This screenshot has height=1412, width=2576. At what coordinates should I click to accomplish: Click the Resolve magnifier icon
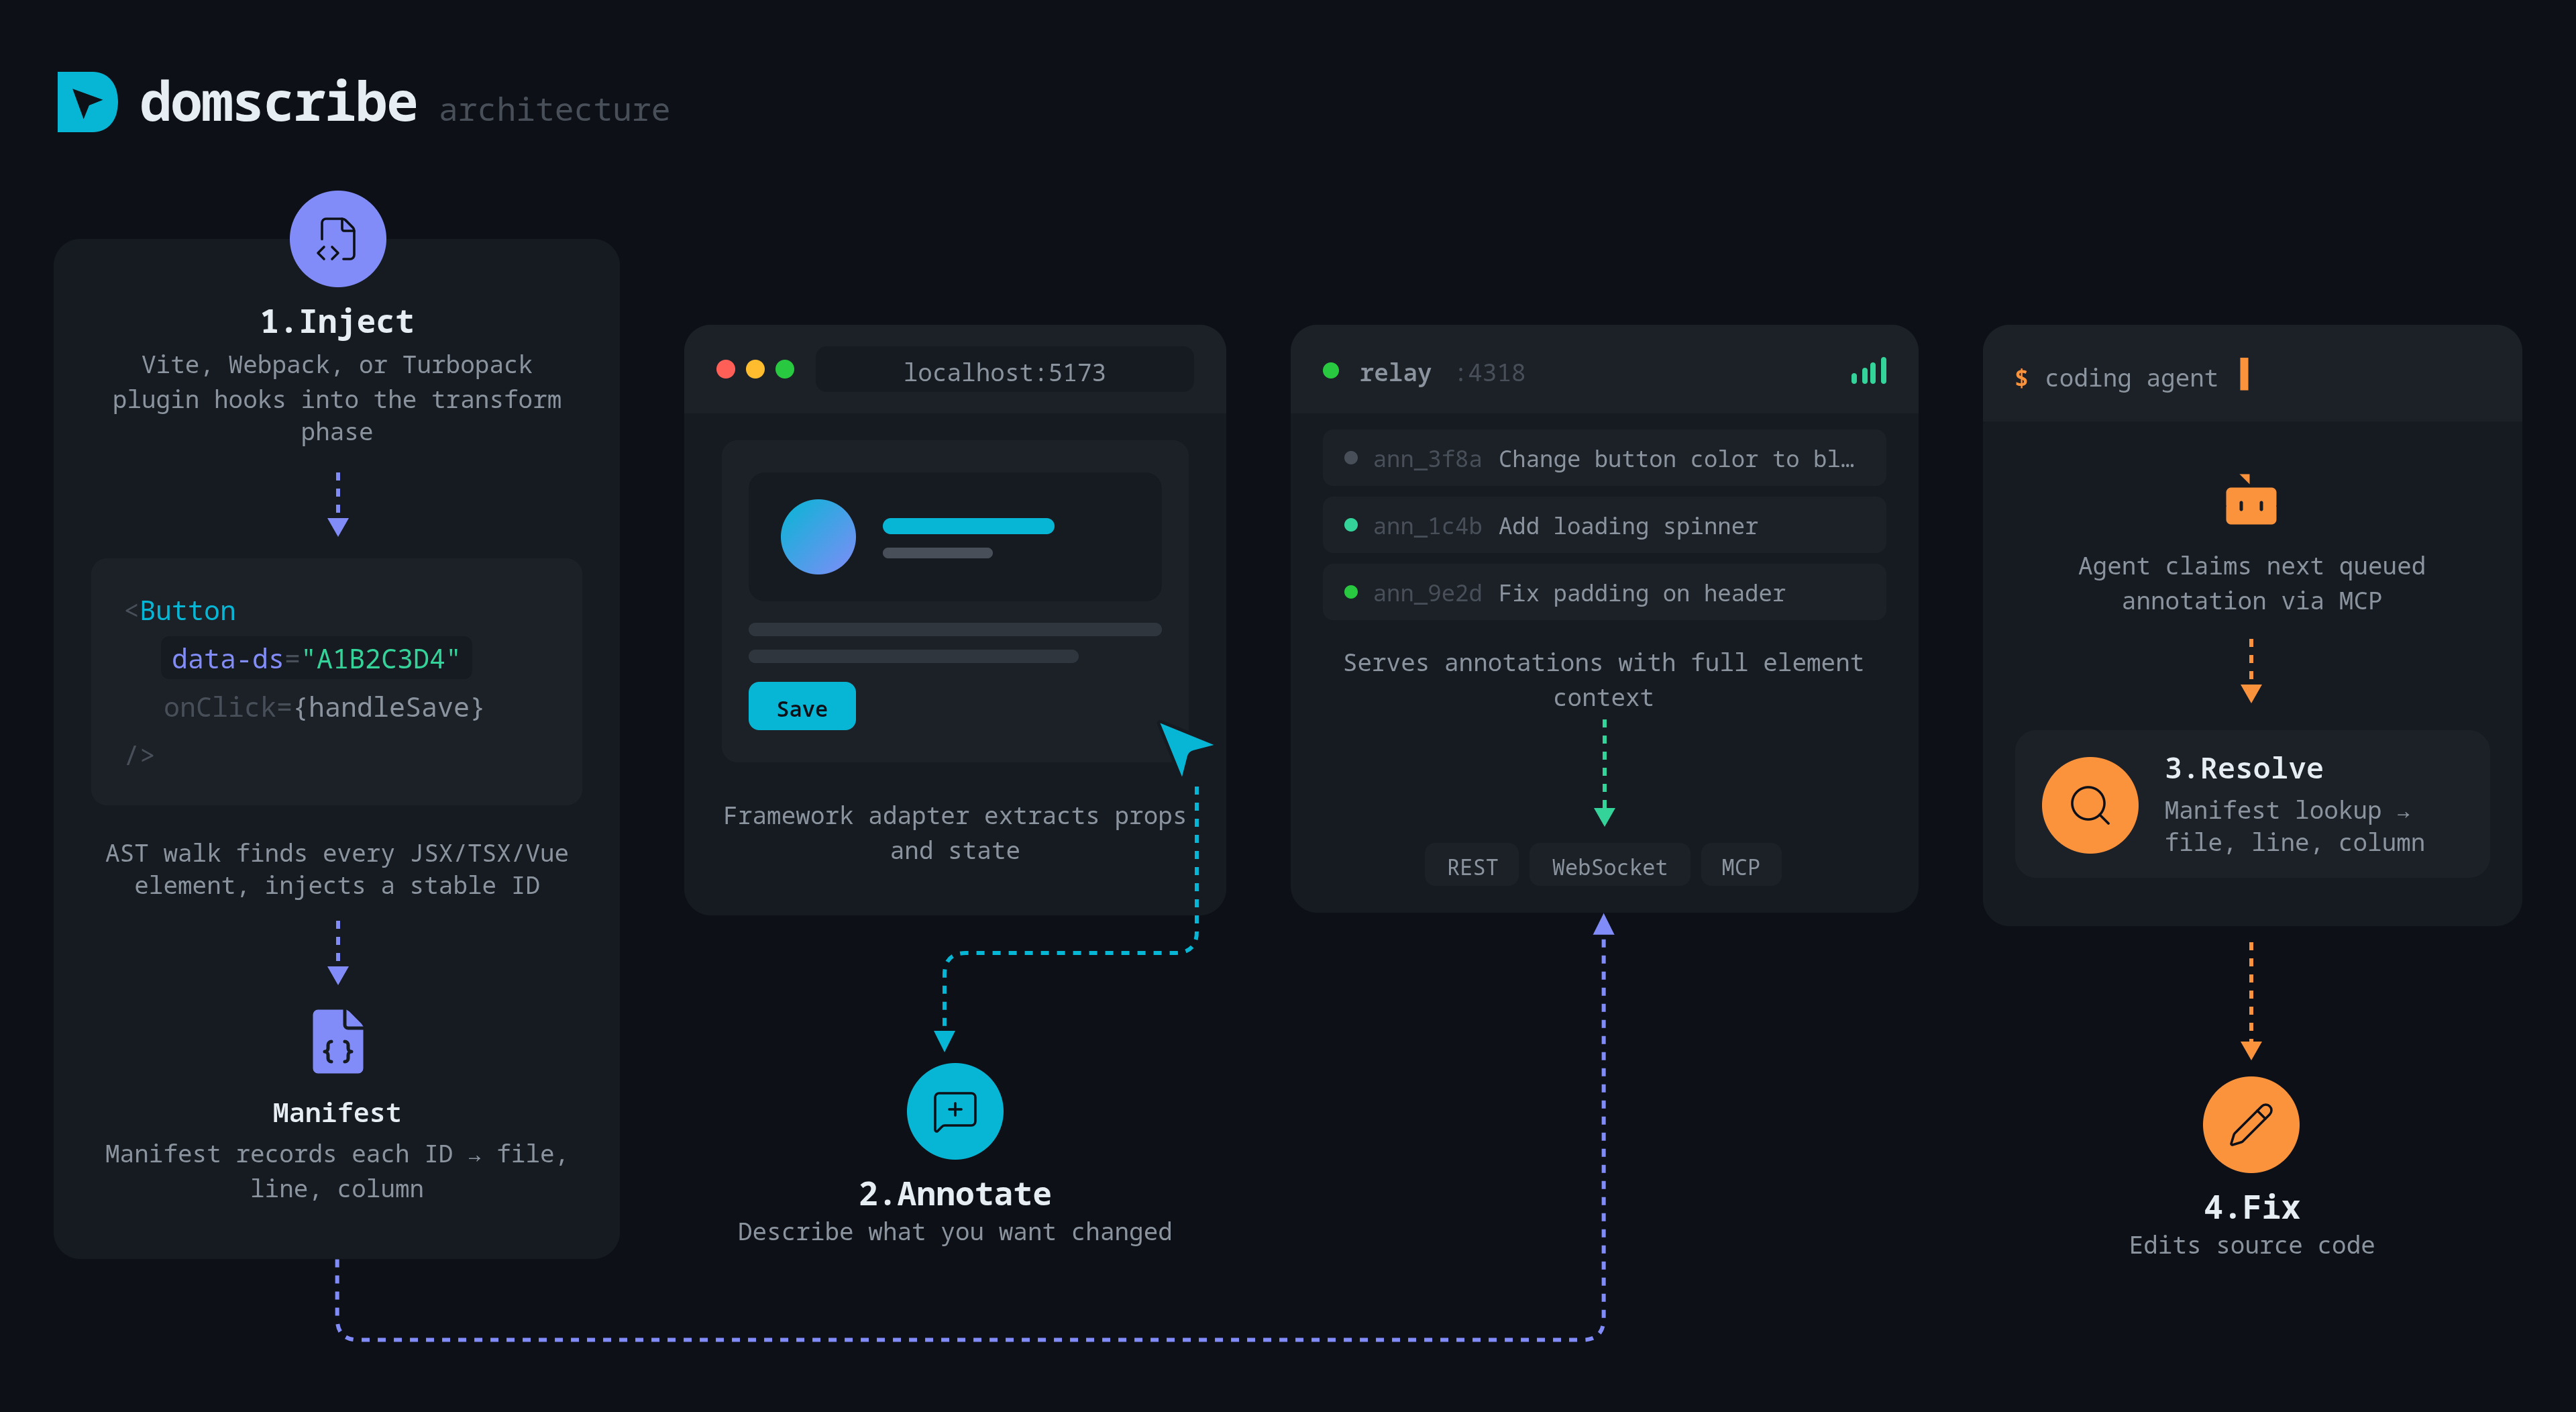coord(2090,805)
